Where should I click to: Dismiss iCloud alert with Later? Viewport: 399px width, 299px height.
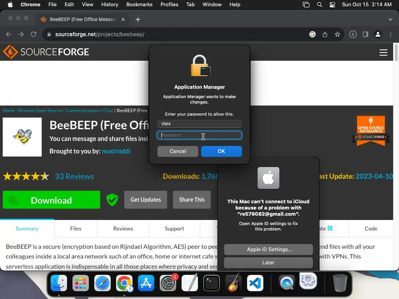(x=268, y=263)
